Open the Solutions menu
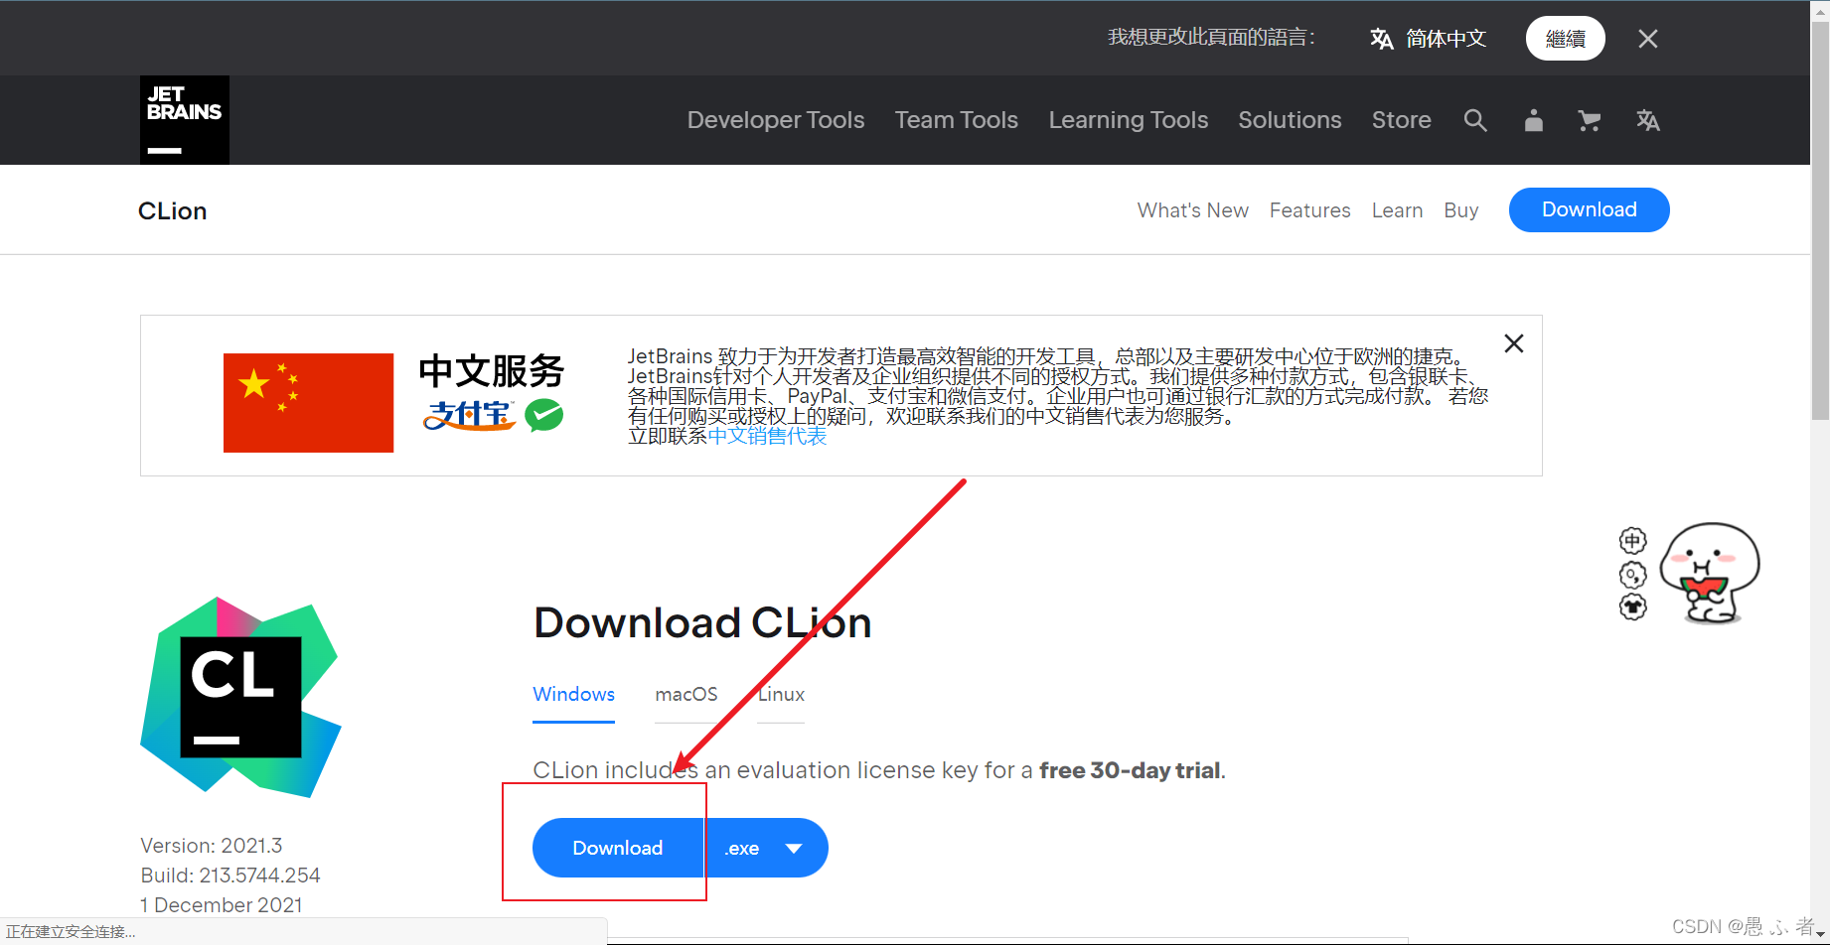Screen dimensions: 1830x945 click(1290, 120)
